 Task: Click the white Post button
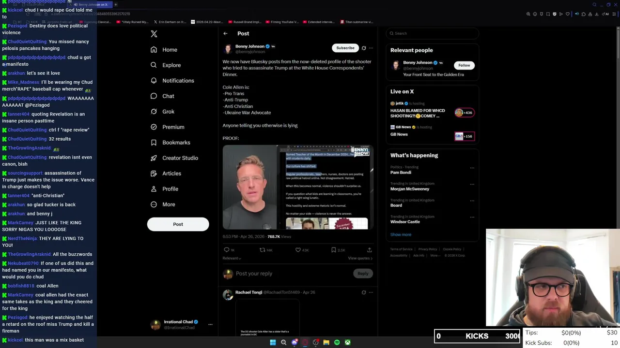click(x=178, y=224)
